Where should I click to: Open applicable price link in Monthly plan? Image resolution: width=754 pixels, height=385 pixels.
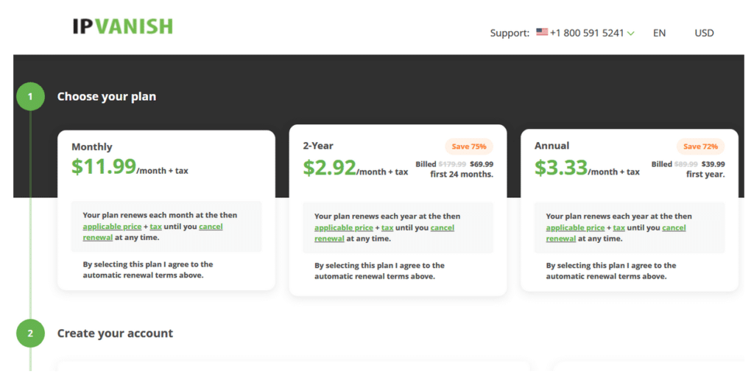pyautogui.click(x=112, y=227)
